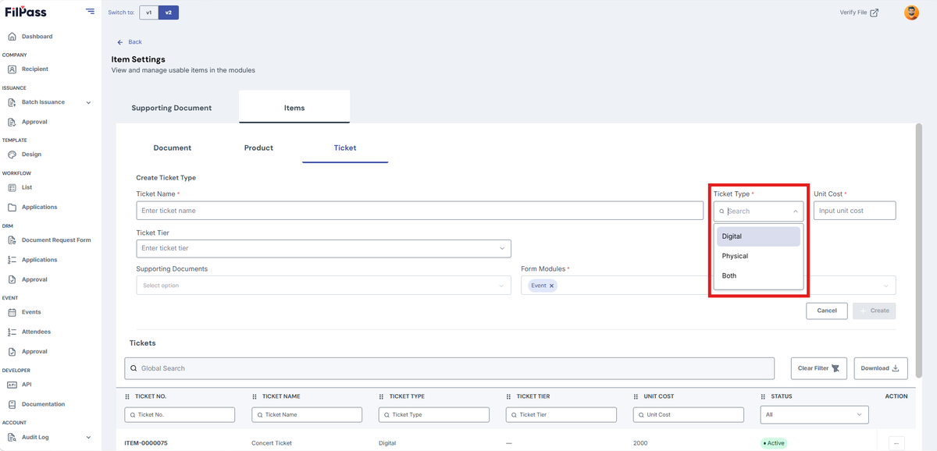This screenshot has height=451, width=937.
Task: Click the Ticket Type search box
Action: (758, 211)
